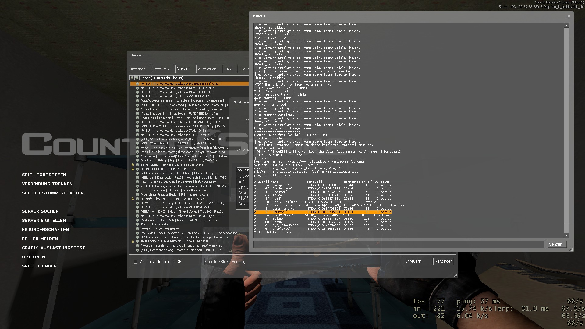Click the VAC shield column header icon

tap(136, 78)
